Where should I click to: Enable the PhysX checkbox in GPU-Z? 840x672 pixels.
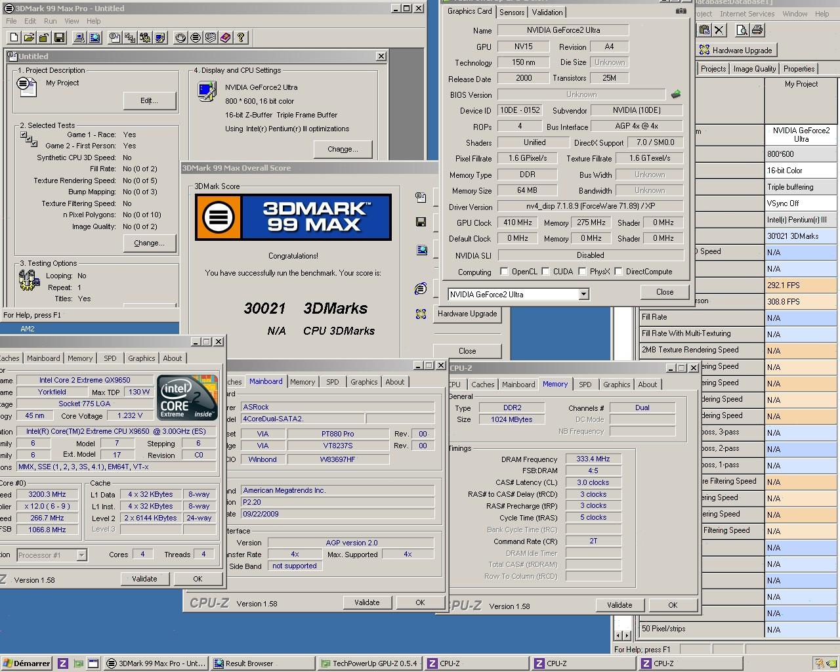click(582, 271)
